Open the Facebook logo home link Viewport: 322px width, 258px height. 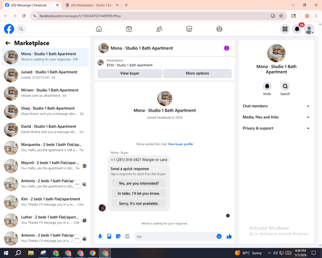[x=9, y=29]
